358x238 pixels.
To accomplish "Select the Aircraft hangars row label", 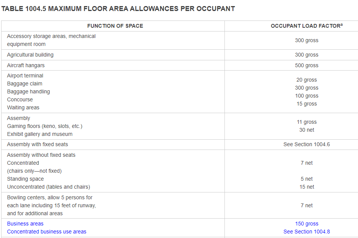I will click(25, 65).
